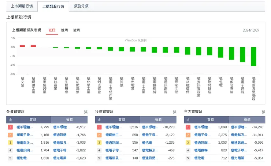This screenshot has width=271, height=166.
Task: Open 櫃通訊網 link with 2,053 main-force buy
Action: (203, 143)
